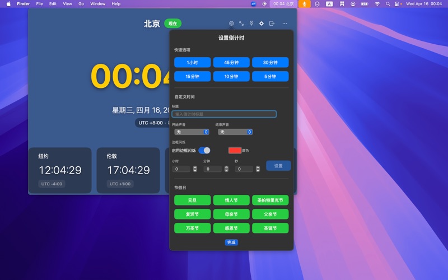Click the 小时 hours stepper arrows
The height and width of the screenshot is (280, 448).
pos(195,169)
